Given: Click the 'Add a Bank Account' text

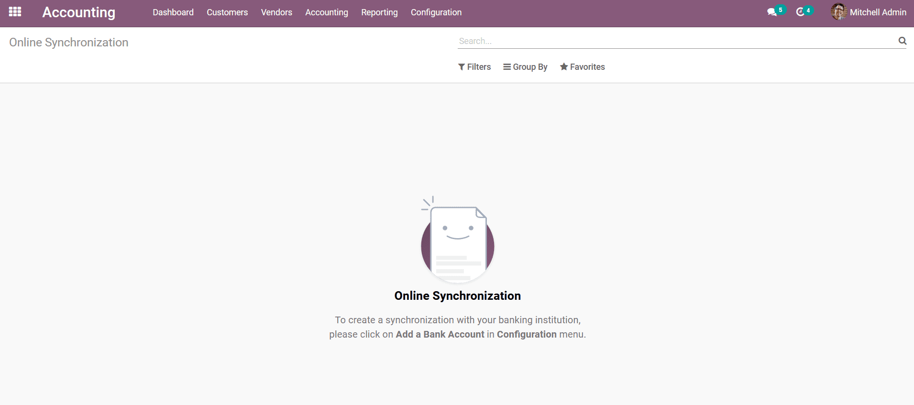Looking at the screenshot, I should [440, 334].
